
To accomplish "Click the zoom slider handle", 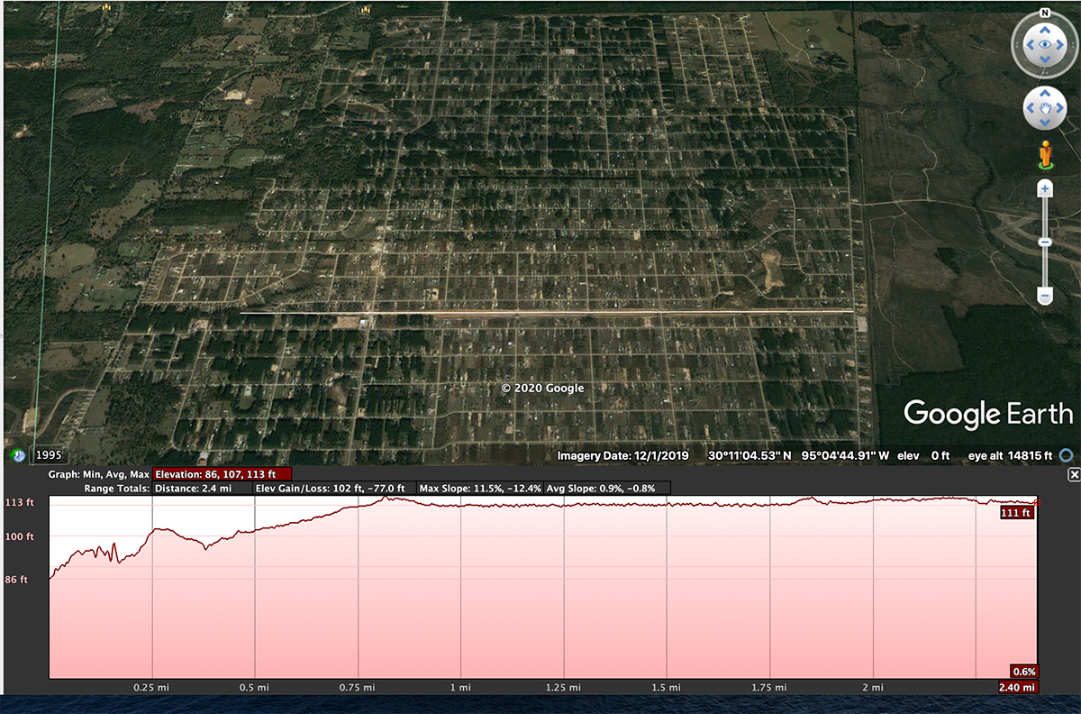I will tap(1045, 242).
